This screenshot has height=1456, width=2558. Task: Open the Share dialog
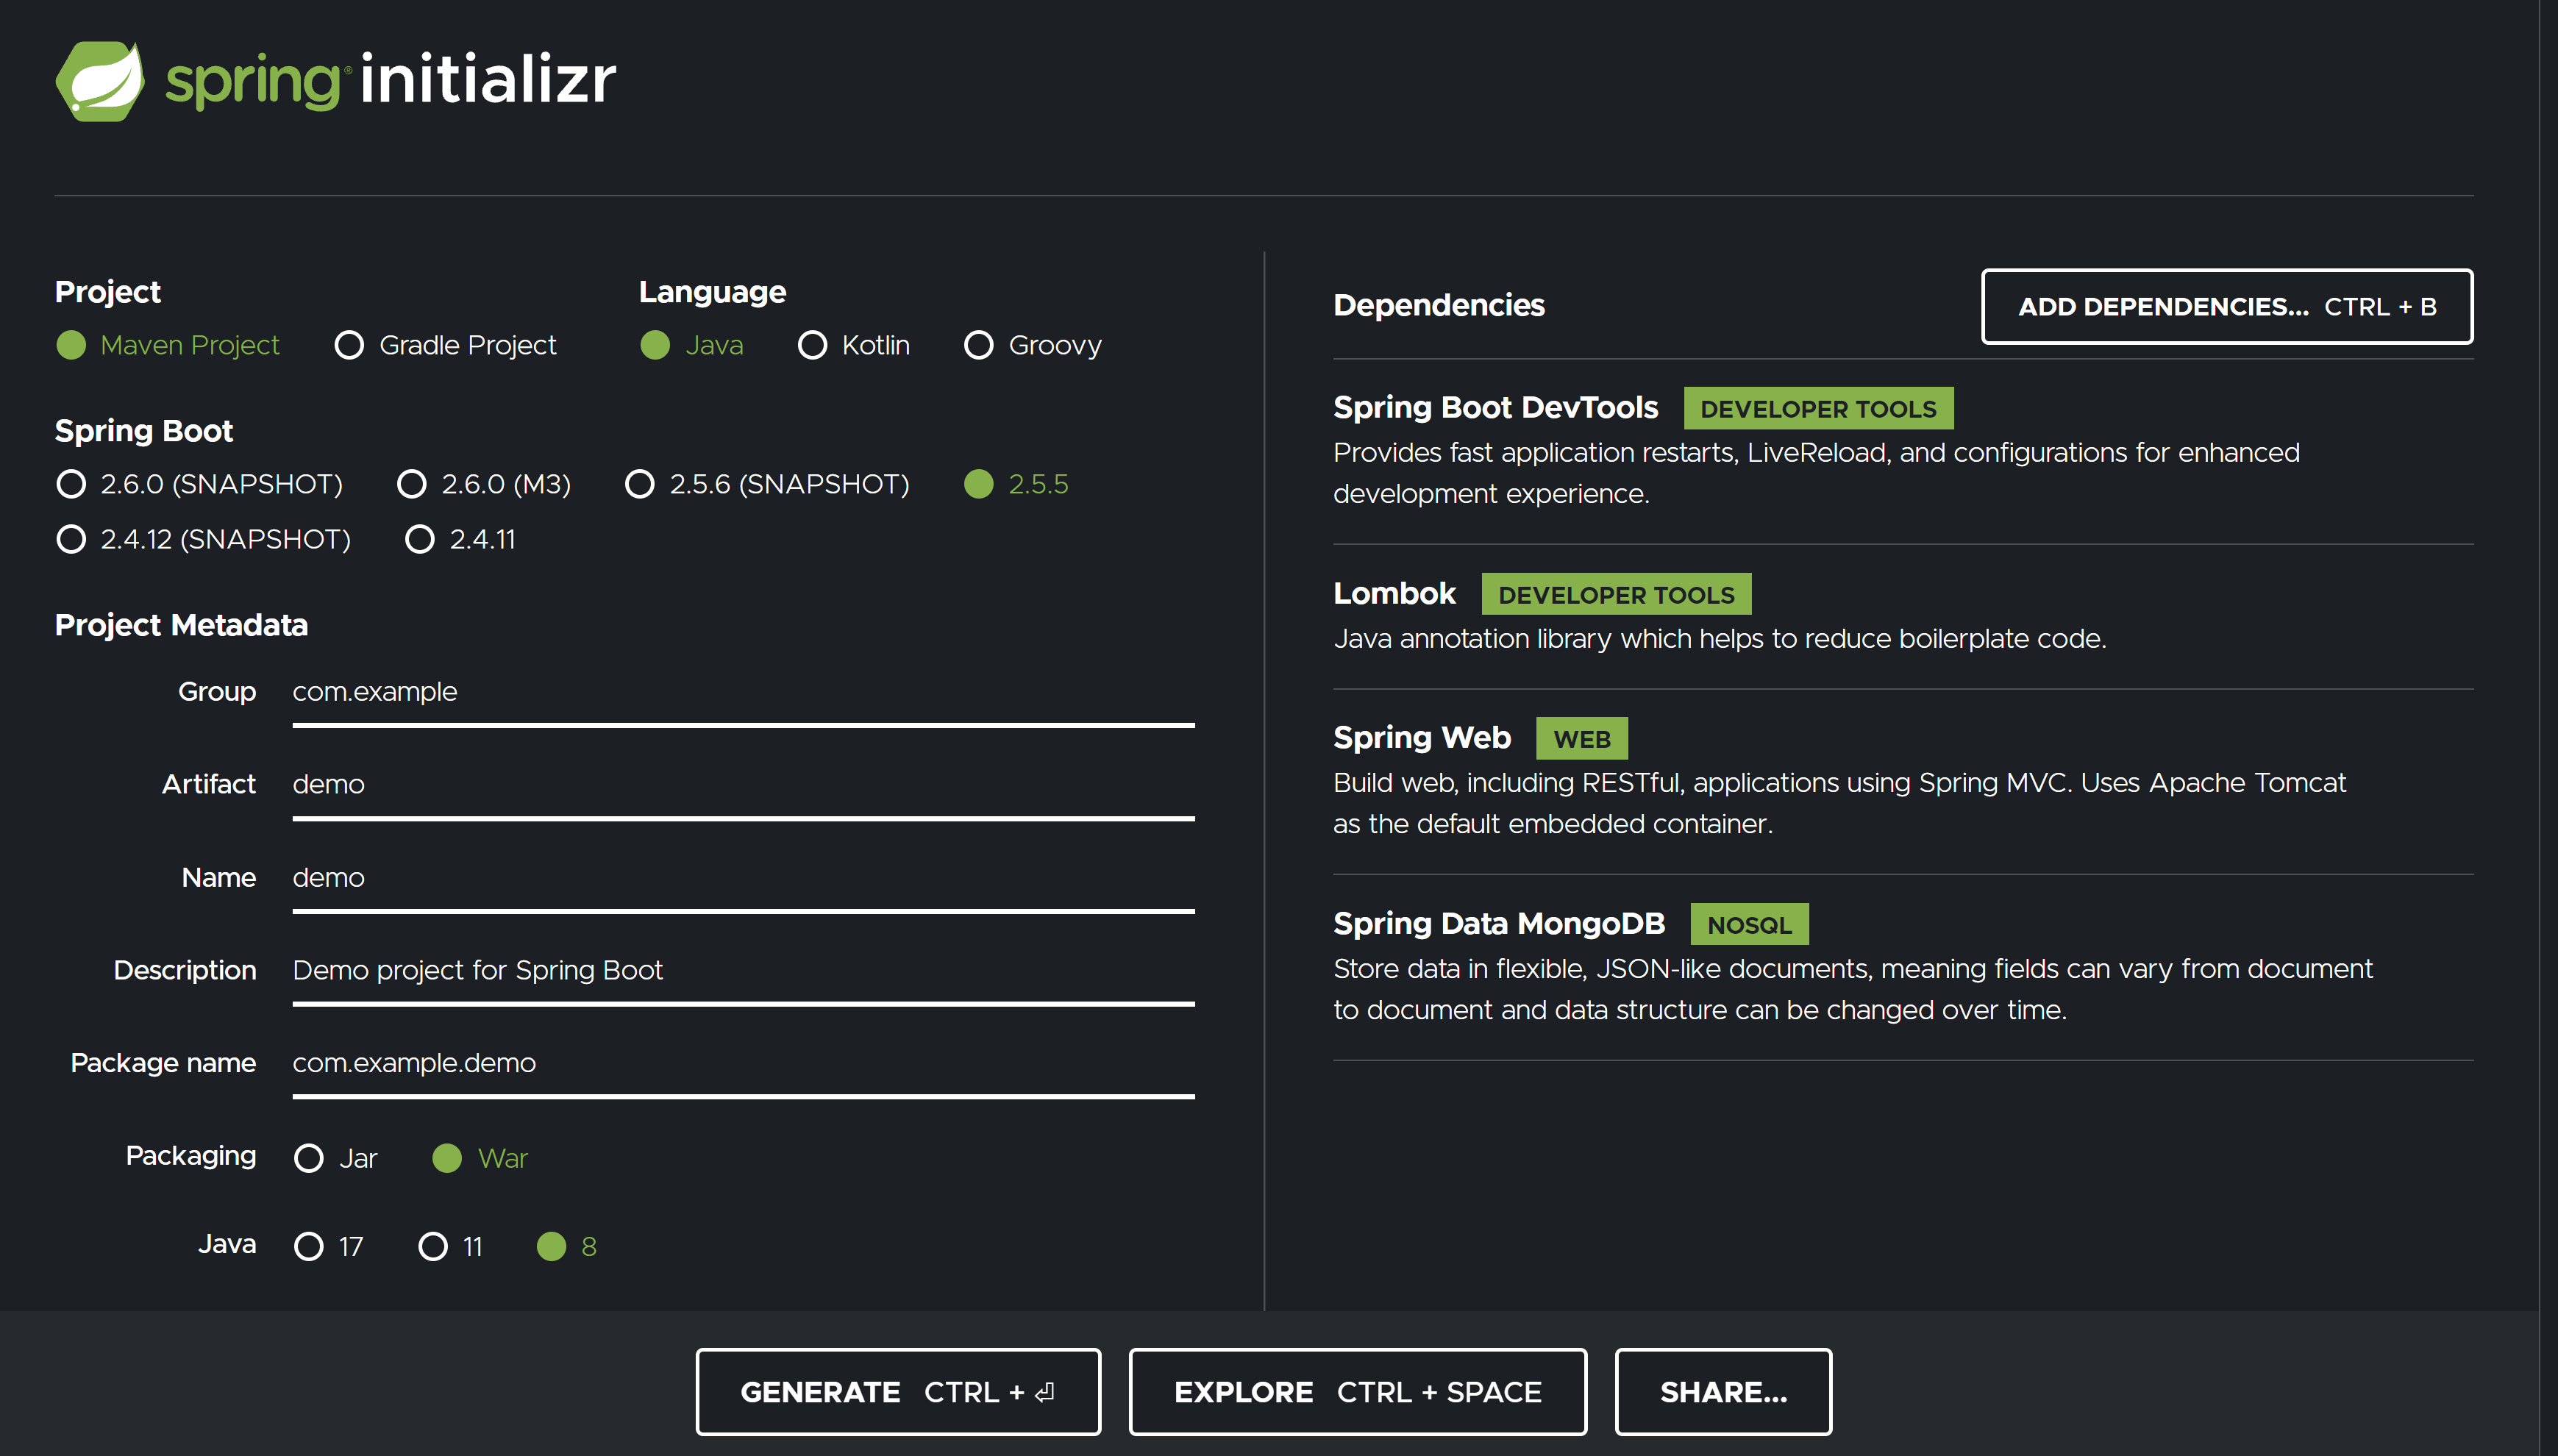pos(1723,1392)
